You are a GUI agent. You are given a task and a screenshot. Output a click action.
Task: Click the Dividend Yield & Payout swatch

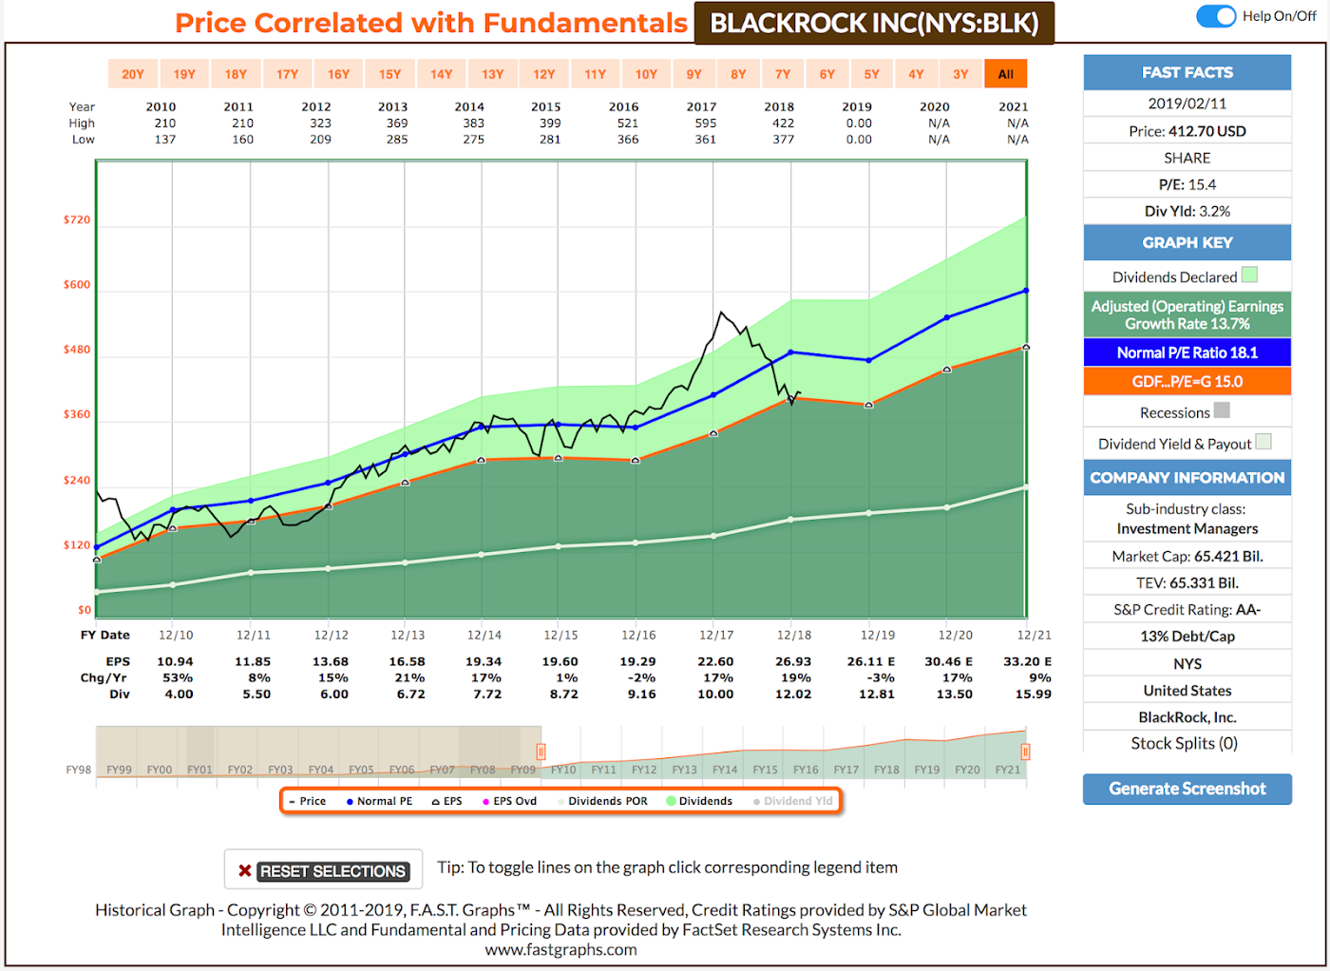click(x=1263, y=441)
